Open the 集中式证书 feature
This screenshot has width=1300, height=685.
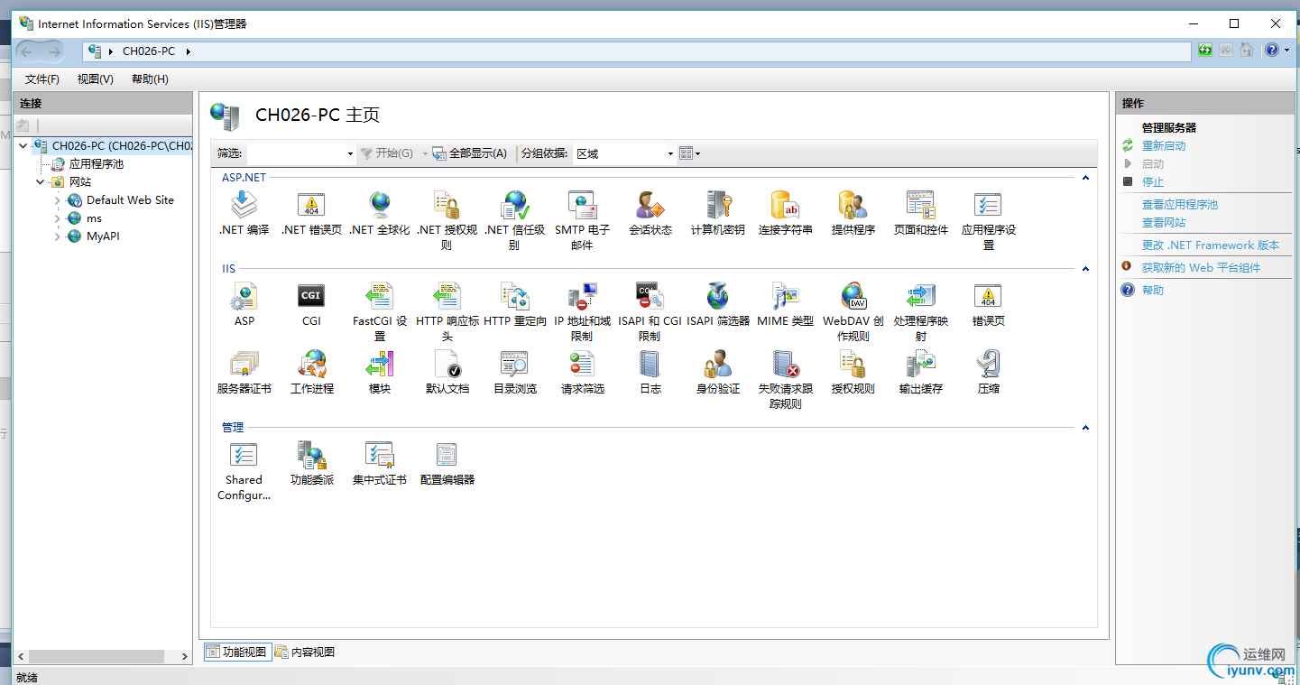pos(380,463)
